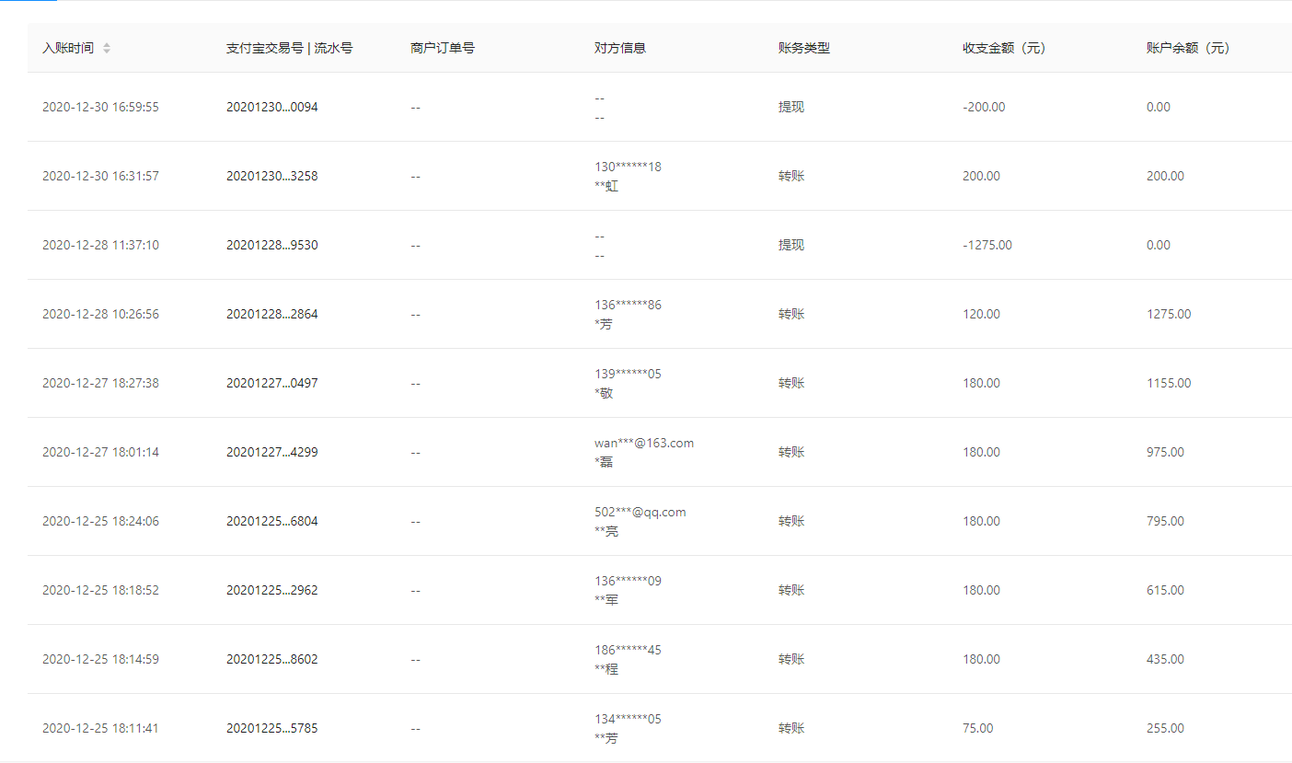Select the -1275.00 withdrawal amount cell
Screen dimensions: 1292x763
click(x=986, y=245)
